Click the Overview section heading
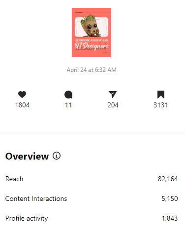185x229 pixels. point(27,156)
